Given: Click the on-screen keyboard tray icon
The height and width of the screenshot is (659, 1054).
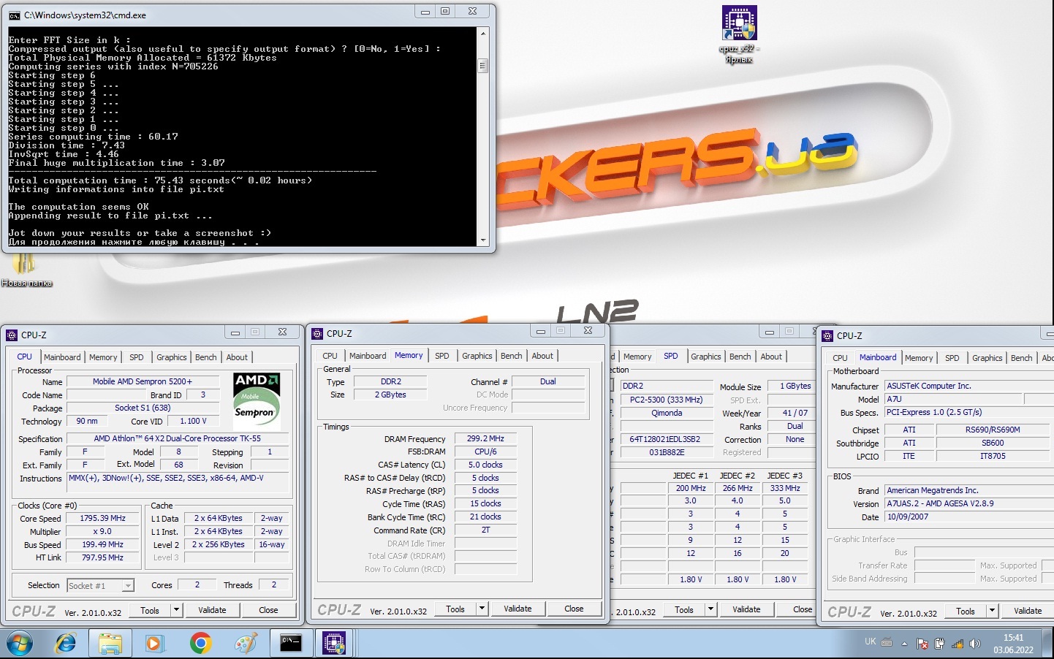Looking at the screenshot, I should click(887, 643).
